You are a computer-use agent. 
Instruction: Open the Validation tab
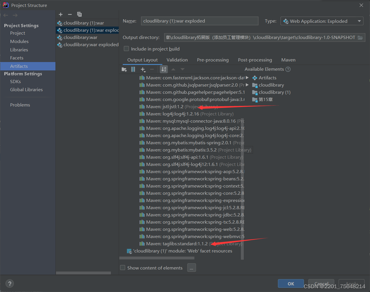(x=177, y=60)
